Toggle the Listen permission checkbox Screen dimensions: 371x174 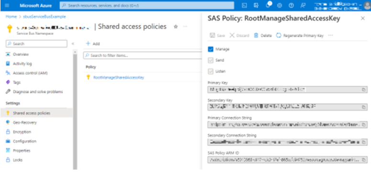(x=210, y=71)
